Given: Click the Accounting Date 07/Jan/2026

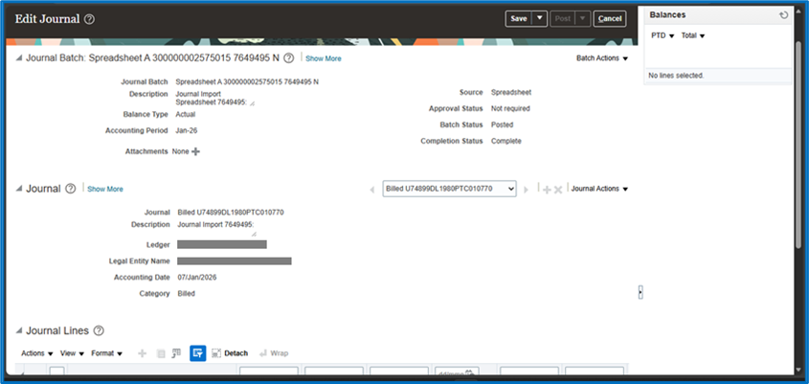Looking at the screenshot, I should coord(197,278).
